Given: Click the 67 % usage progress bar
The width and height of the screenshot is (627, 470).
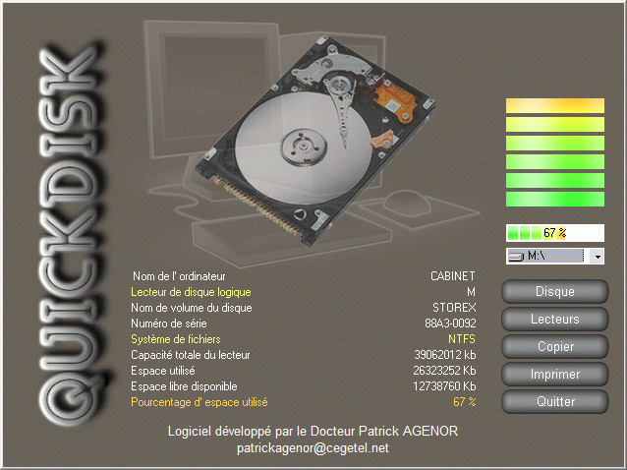Looking at the screenshot, I should tap(555, 233).
